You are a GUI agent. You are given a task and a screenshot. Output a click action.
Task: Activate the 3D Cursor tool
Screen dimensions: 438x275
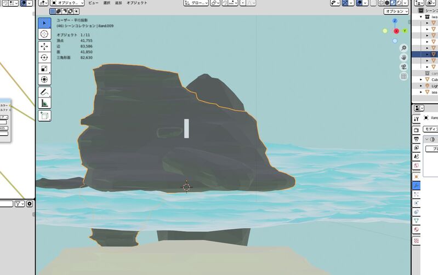pos(44,34)
